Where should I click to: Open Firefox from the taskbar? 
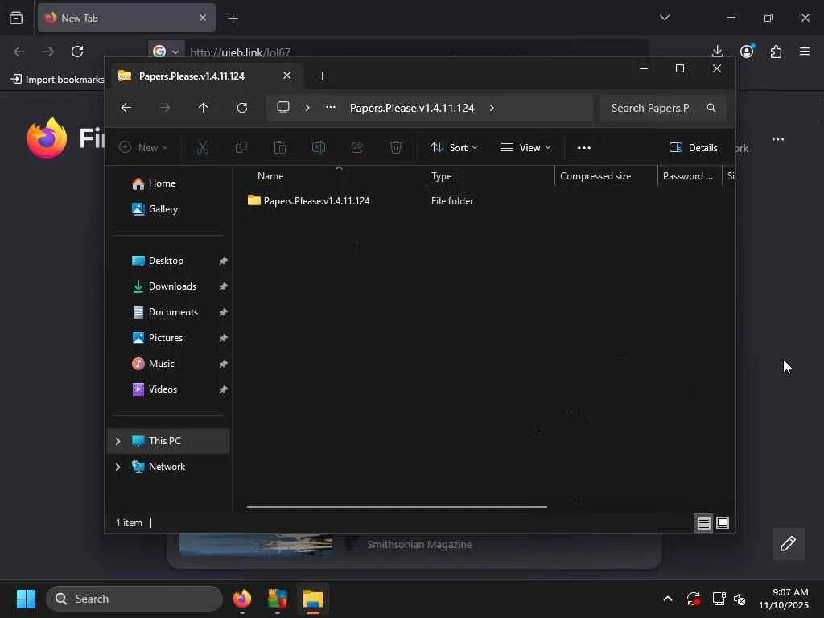[x=242, y=599]
